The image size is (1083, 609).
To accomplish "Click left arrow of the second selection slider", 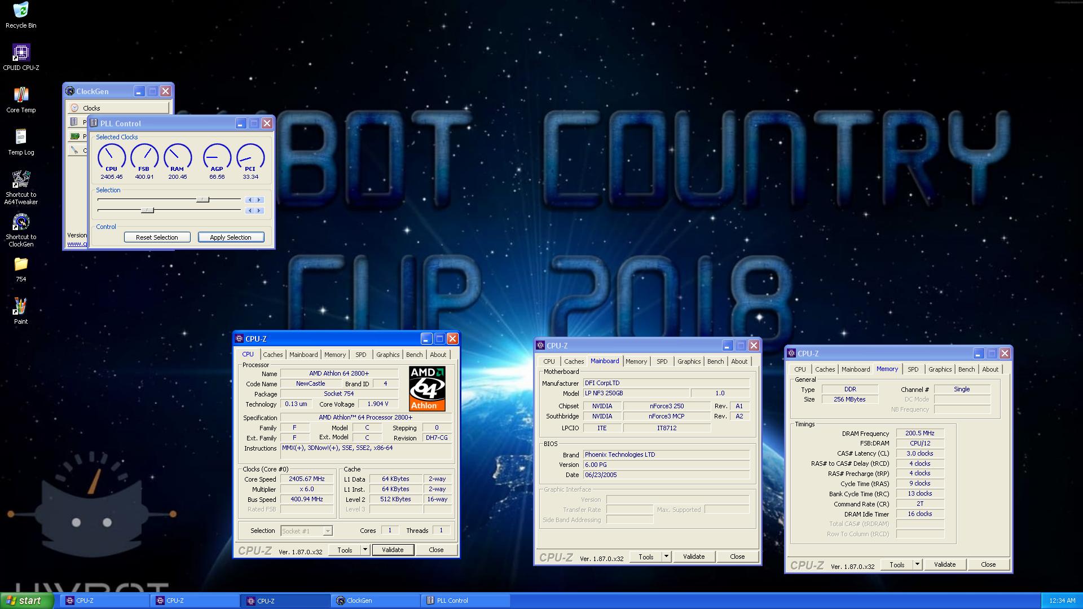I will point(249,210).
